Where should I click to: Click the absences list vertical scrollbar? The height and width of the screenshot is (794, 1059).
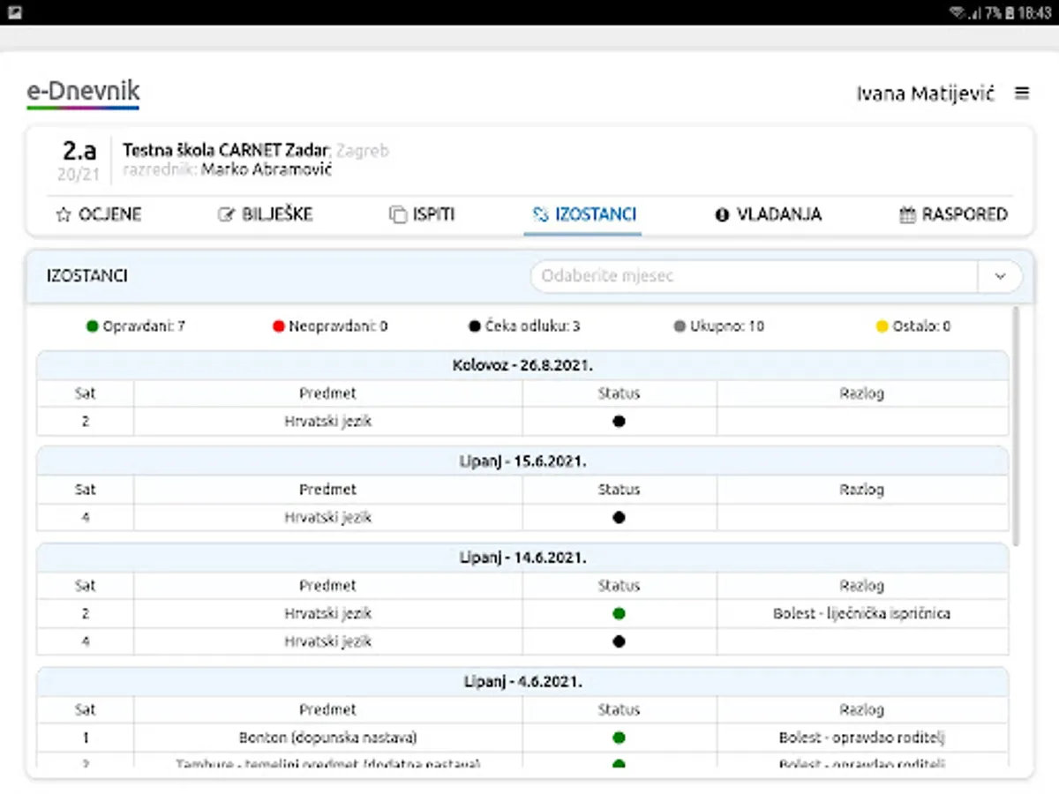(x=1017, y=425)
